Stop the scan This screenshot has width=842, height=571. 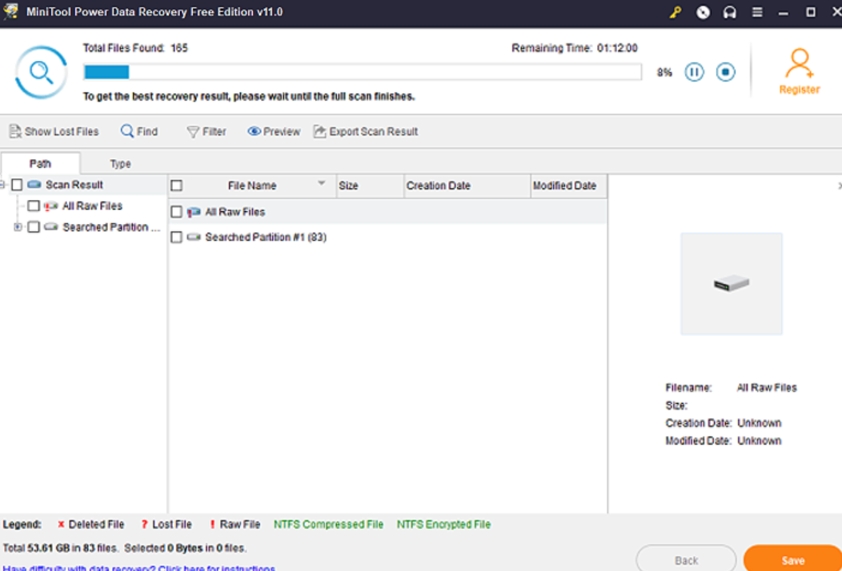pos(725,72)
